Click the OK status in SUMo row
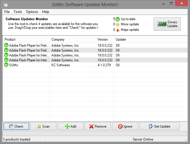 coord(118,65)
